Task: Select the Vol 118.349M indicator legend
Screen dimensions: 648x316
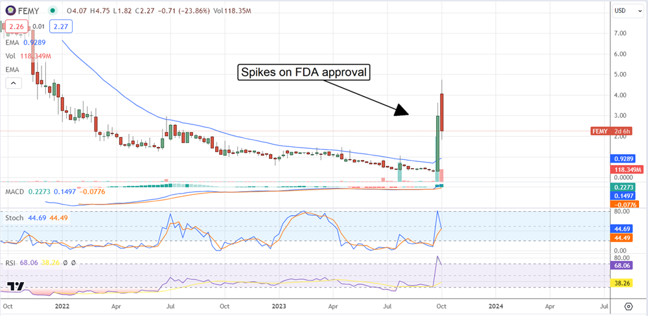Action: [x=28, y=56]
